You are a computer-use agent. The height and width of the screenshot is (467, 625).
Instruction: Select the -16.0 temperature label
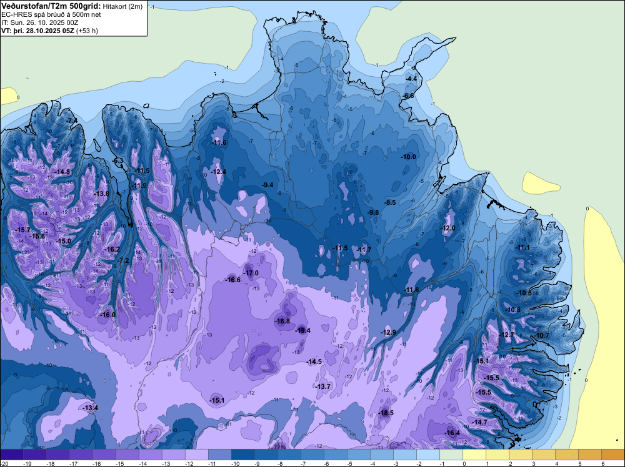107,315
